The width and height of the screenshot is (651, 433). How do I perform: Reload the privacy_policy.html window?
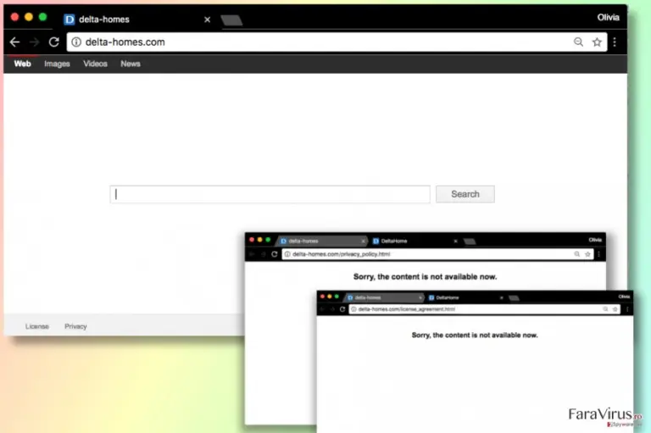coord(275,254)
